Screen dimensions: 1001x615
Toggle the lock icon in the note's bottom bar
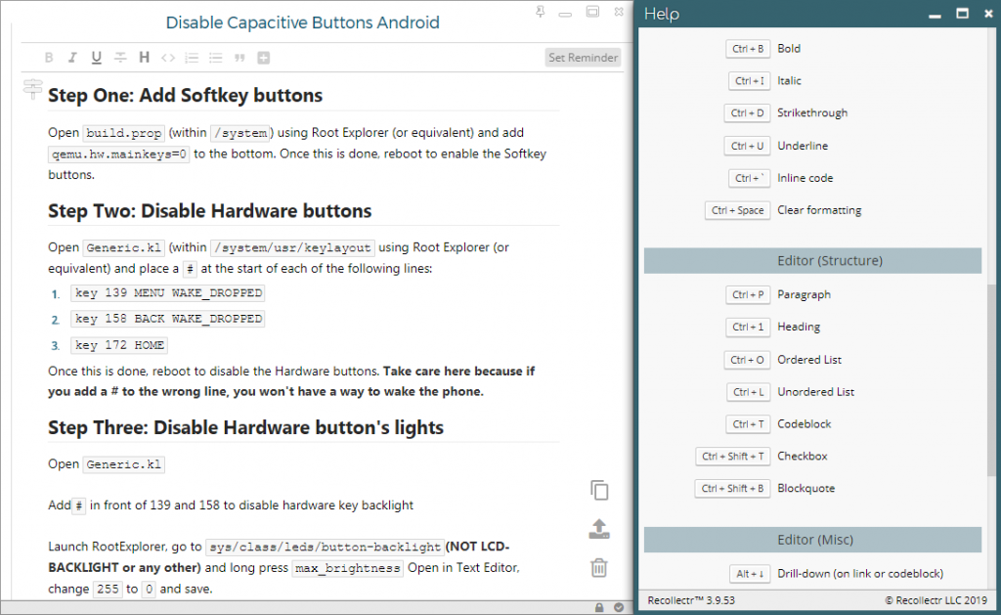point(599,607)
